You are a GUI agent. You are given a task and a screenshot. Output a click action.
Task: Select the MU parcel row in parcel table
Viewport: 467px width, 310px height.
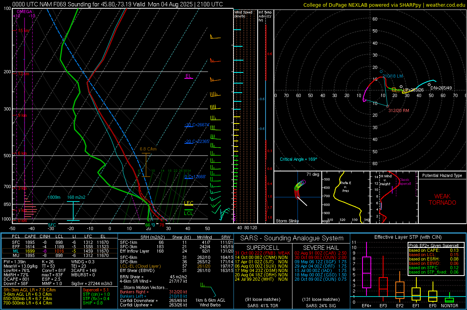60,255
